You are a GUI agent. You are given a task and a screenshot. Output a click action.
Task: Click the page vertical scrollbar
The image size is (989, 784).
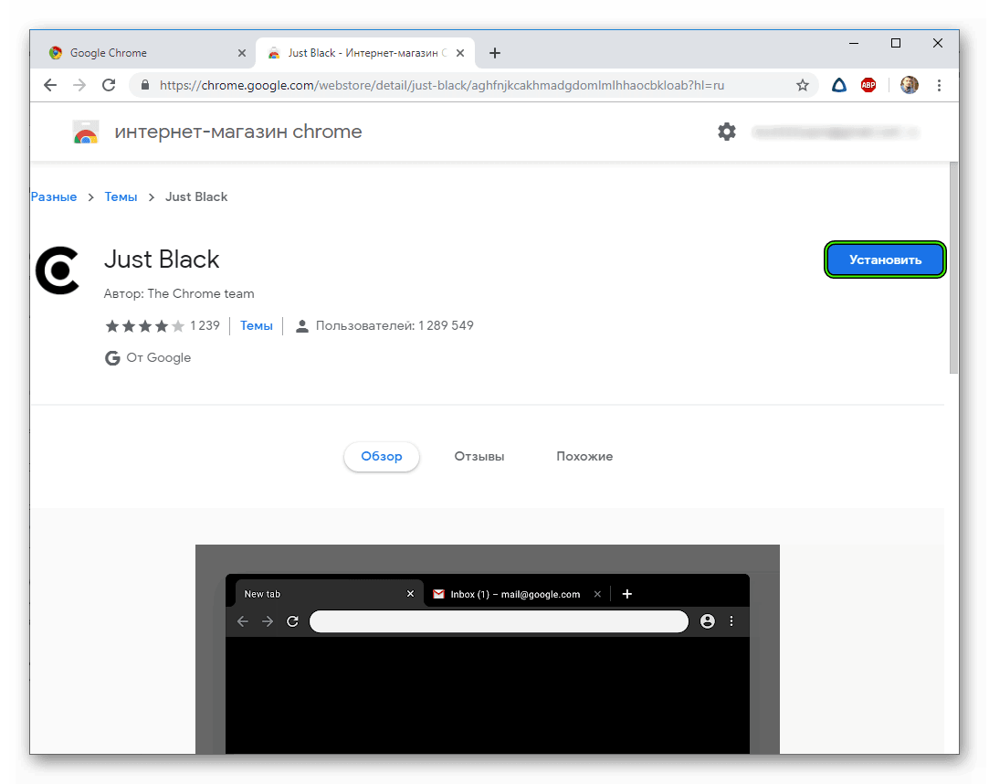click(953, 268)
